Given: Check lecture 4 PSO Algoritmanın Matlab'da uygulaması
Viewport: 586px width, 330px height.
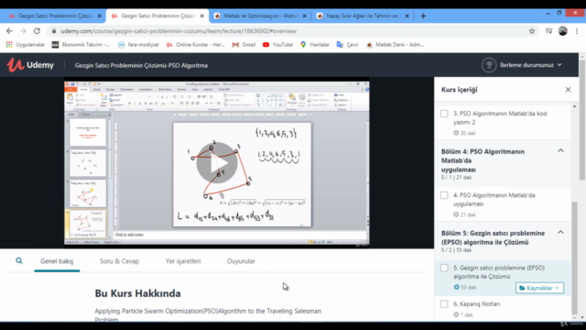Looking at the screenshot, I should click(x=444, y=195).
